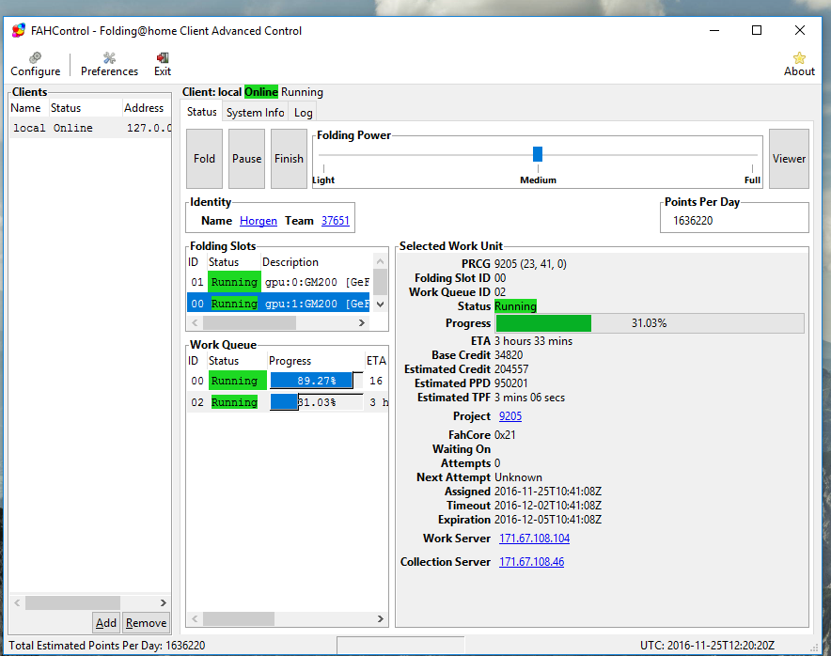Image resolution: width=831 pixels, height=656 pixels.
Task: Click the Online status label
Action: click(x=260, y=92)
